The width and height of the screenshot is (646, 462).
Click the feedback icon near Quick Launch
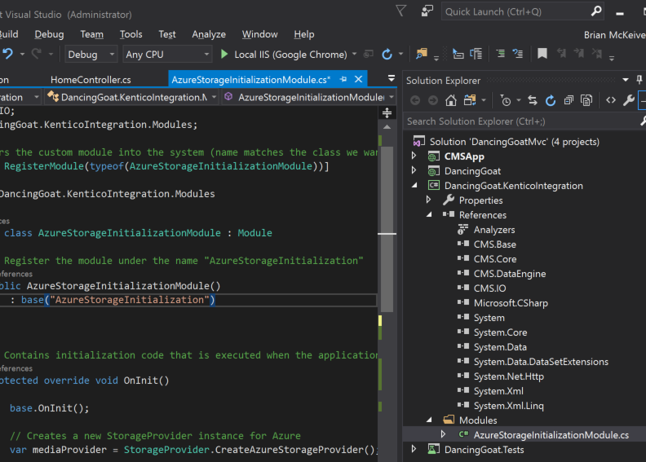coord(427,11)
